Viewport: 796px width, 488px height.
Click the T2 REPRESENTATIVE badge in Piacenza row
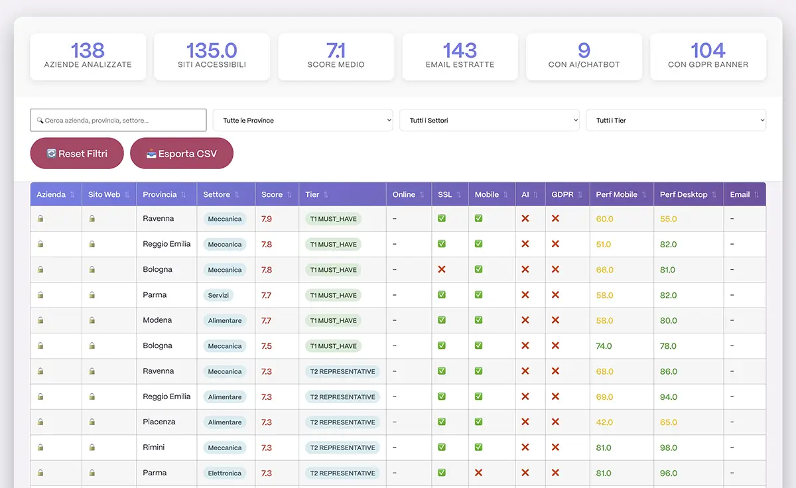[342, 422]
